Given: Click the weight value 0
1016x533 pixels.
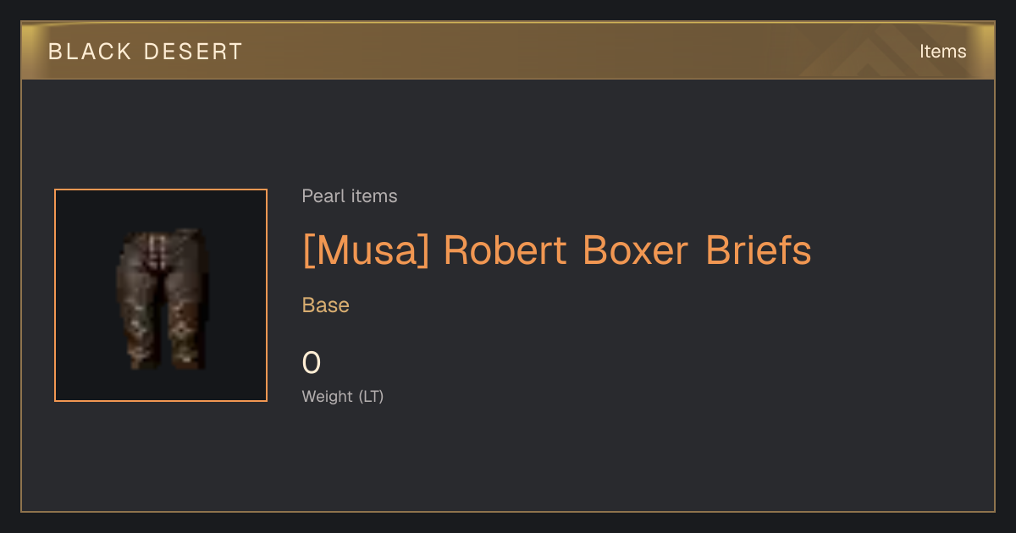Looking at the screenshot, I should tap(312, 363).
